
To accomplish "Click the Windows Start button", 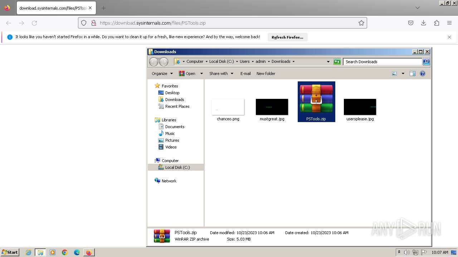I will (10, 252).
